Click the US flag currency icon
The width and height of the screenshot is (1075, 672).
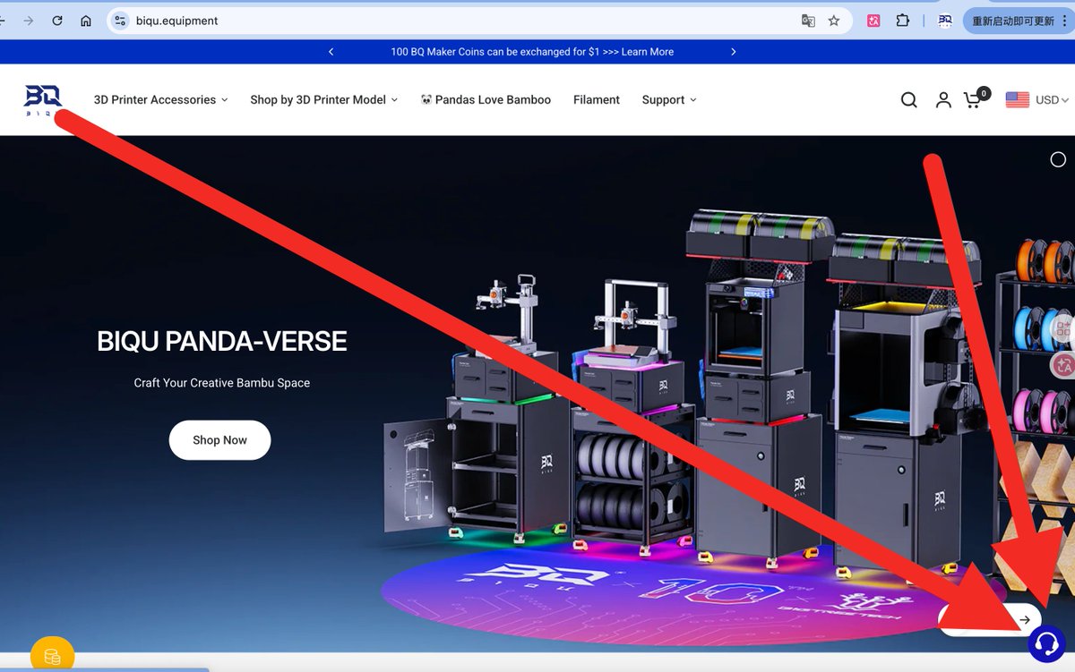(1017, 100)
